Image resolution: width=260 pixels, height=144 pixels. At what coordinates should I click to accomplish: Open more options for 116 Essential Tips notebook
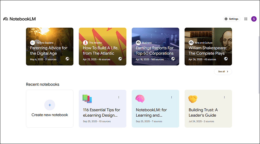[x=119, y=97]
